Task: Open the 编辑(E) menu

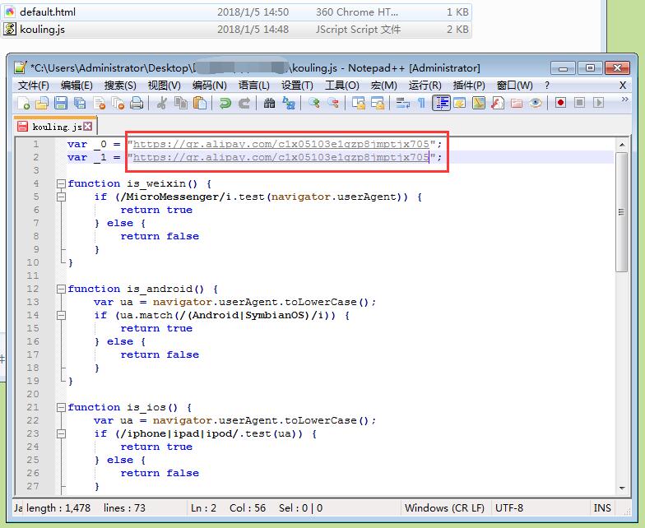Action: coord(77,86)
